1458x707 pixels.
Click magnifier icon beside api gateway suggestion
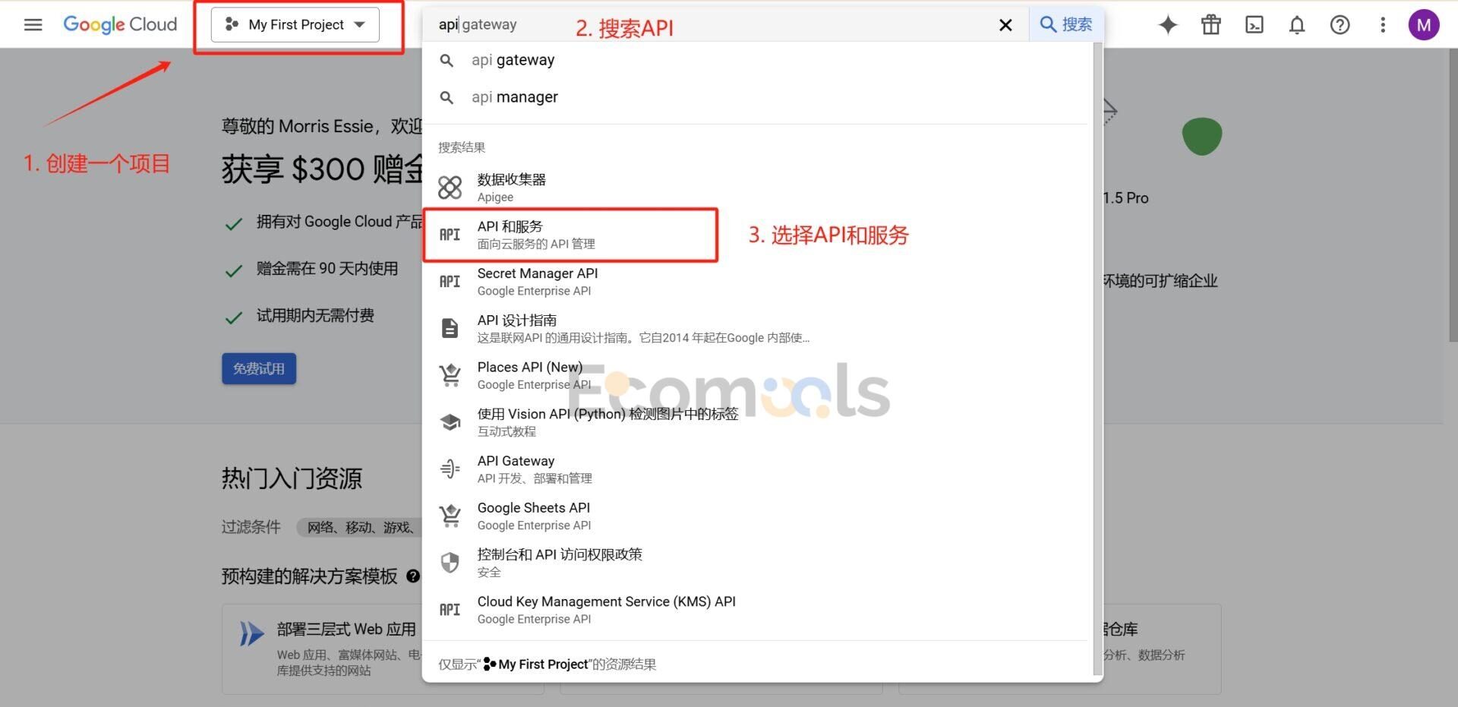[447, 60]
